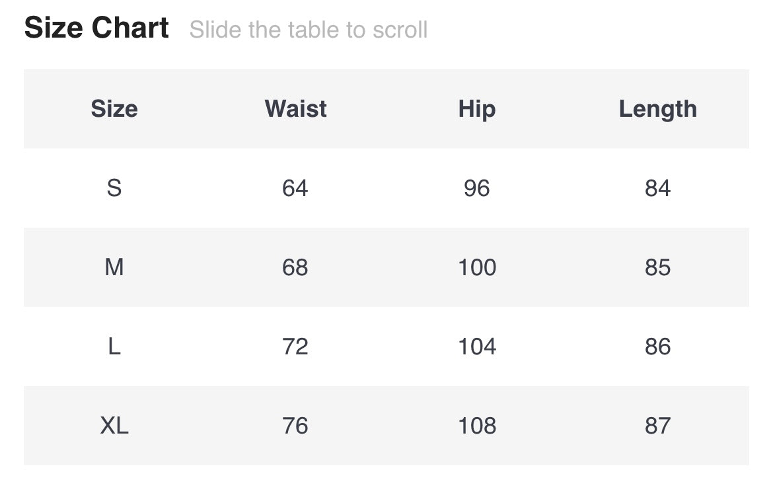Click hip value 100 for size M

476,267
